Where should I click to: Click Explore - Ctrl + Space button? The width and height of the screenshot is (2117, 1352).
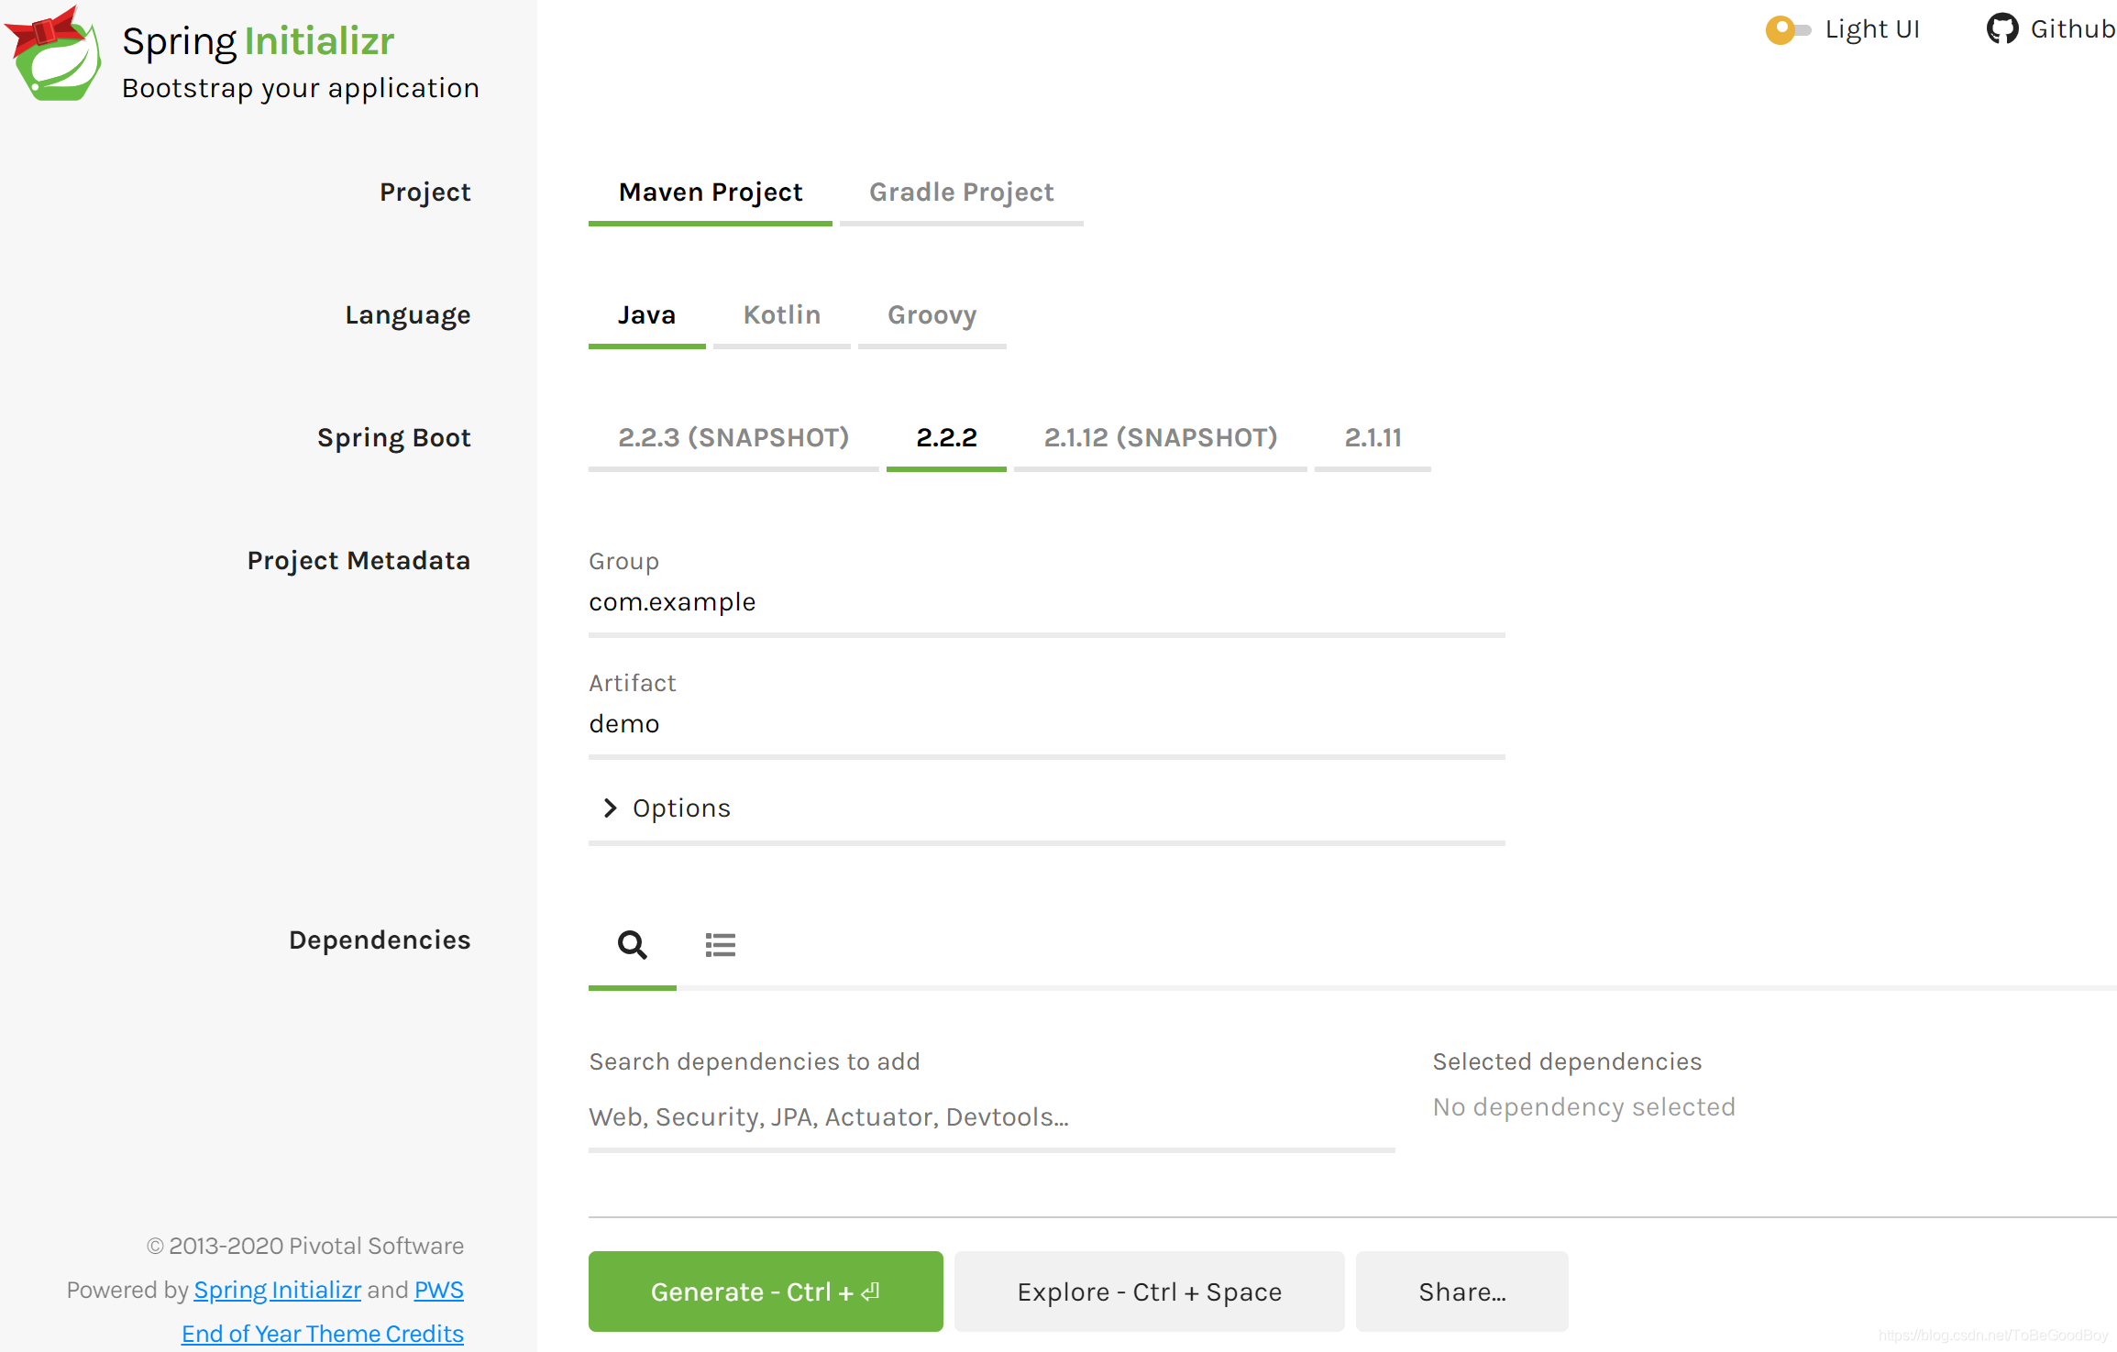(1149, 1292)
